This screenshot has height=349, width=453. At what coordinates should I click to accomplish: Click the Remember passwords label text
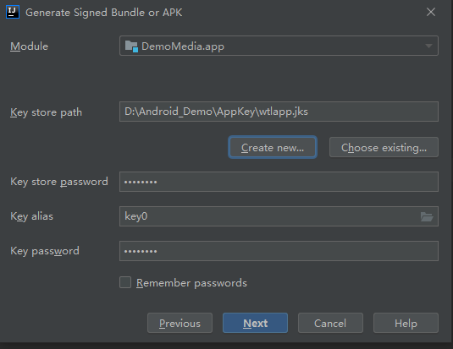(191, 283)
